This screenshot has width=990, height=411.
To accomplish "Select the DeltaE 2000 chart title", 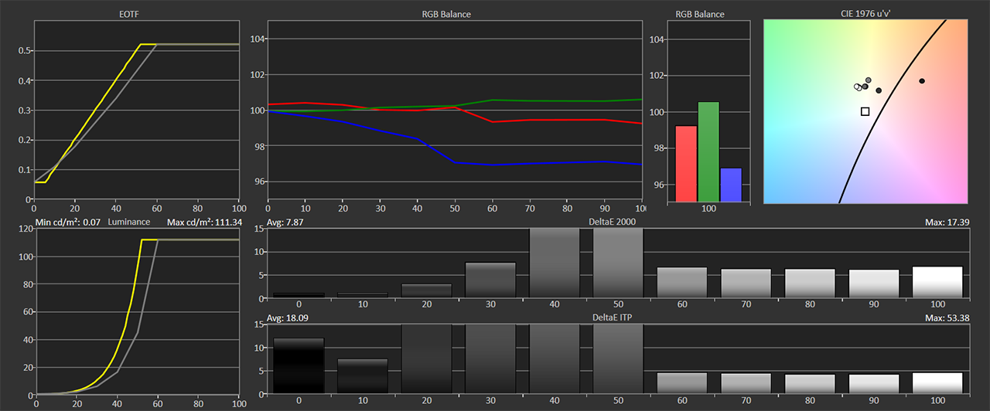I will [617, 222].
